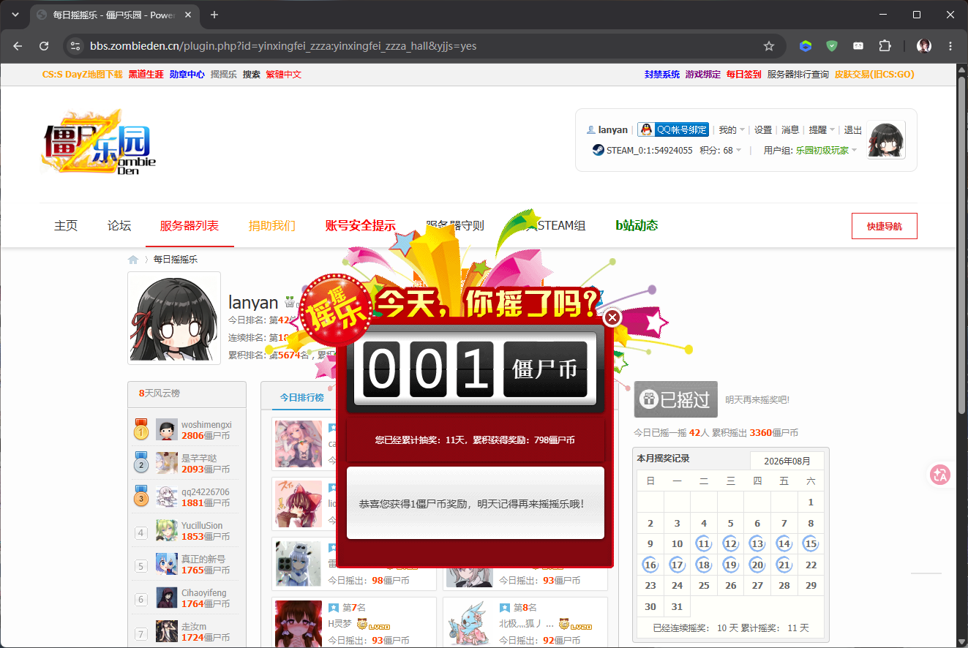Screen dimensions: 968x648
Task: Select the 2026年08月 month label
Action: tap(787, 461)
